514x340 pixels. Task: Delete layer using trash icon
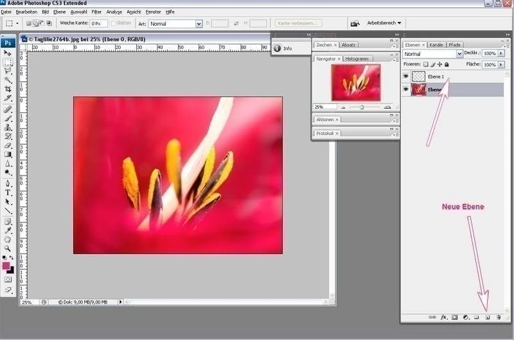point(499,318)
